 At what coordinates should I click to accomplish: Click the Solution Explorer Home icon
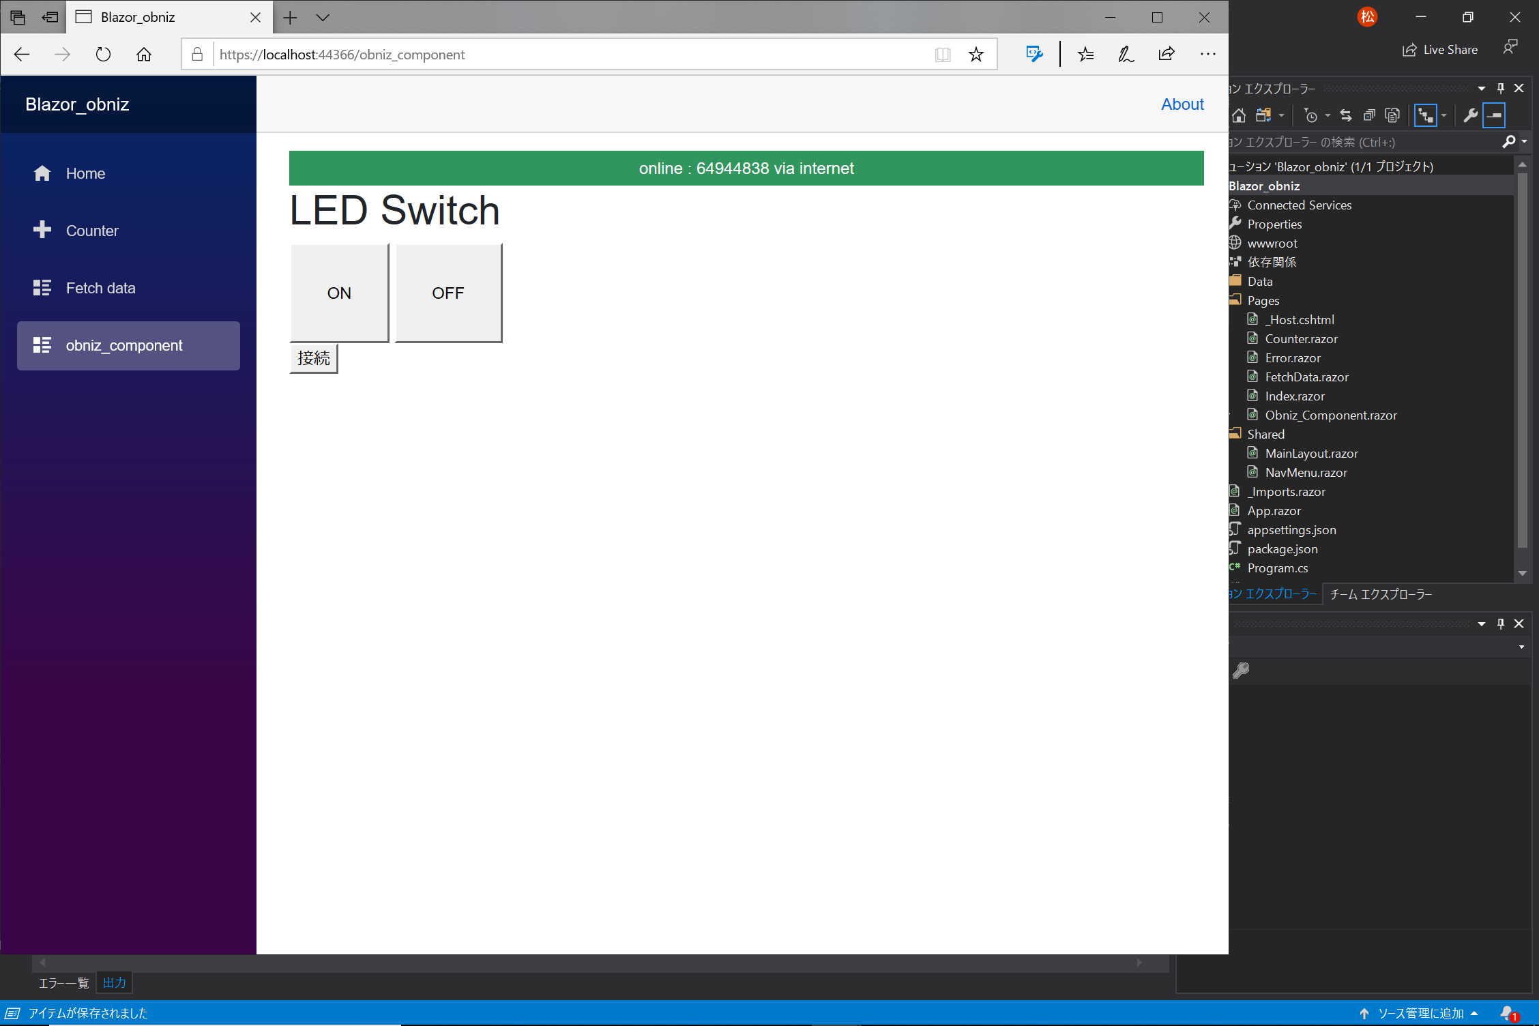1239,115
